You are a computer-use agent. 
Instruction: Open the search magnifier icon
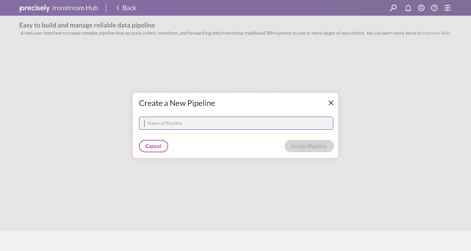pos(393,8)
